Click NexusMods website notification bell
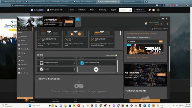The image size is (192, 108). [x=150, y=10]
